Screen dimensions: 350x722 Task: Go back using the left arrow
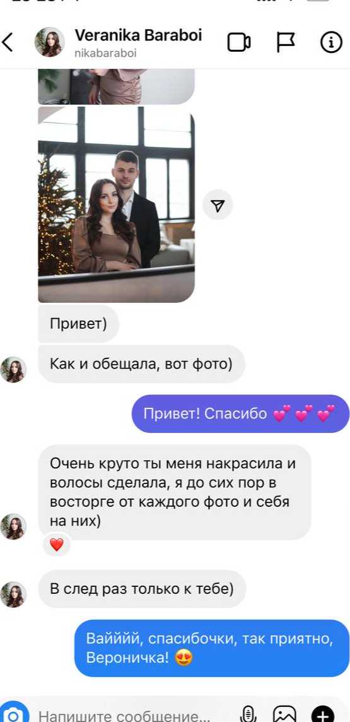pyautogui.click(x=8, y=42)
